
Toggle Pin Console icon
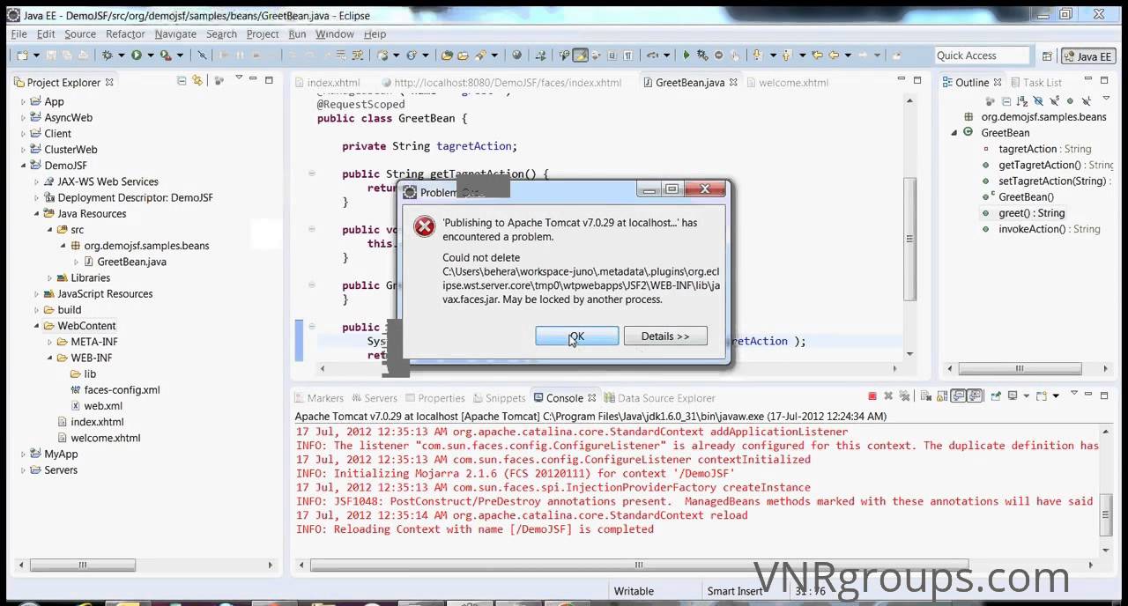click(x=996, y=396)
